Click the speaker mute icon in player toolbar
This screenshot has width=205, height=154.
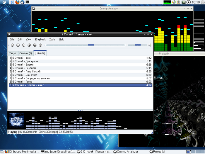[x=150, y=45]
